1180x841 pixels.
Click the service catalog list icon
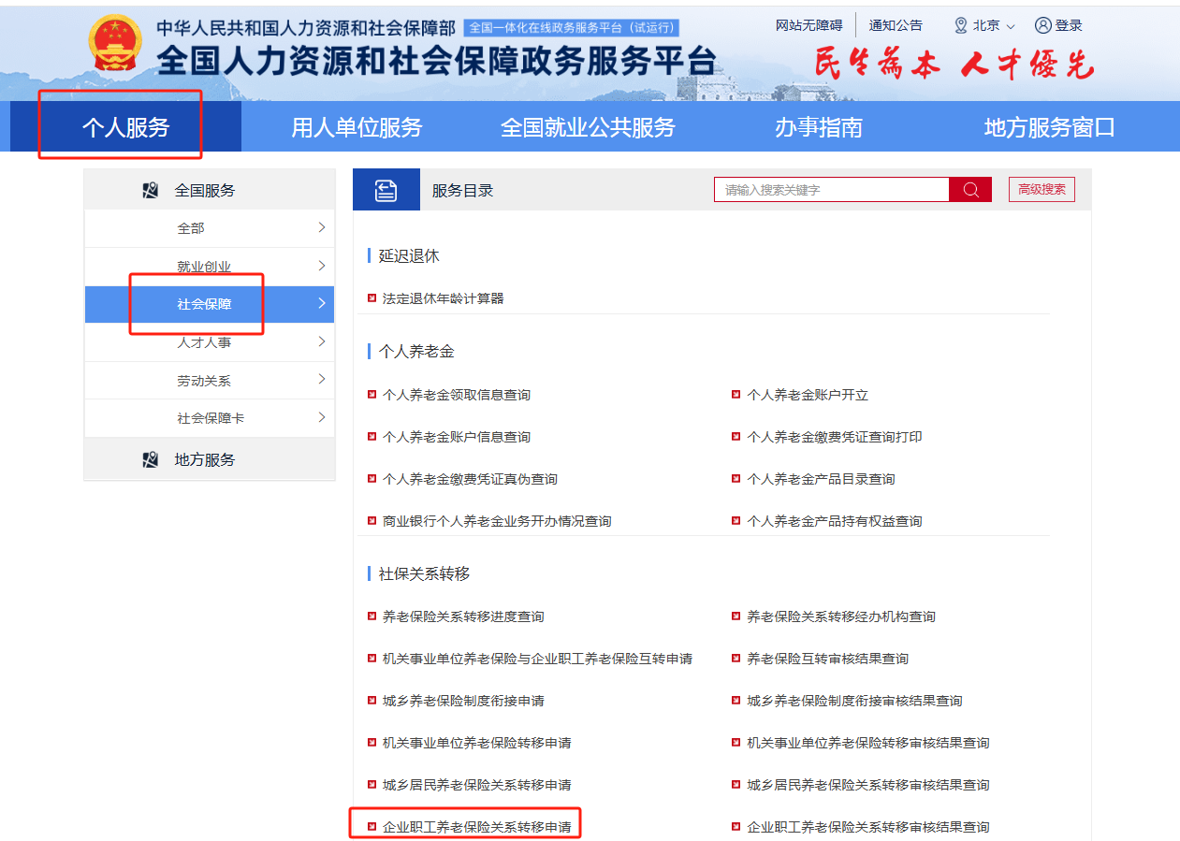tap(386, 191)
